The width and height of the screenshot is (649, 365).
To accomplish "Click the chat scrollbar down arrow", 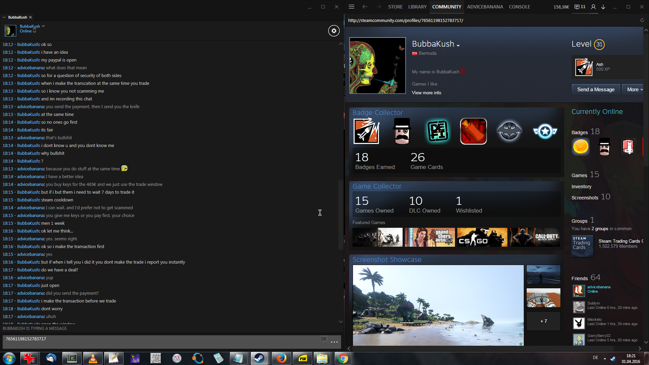I will click(341, 321).
